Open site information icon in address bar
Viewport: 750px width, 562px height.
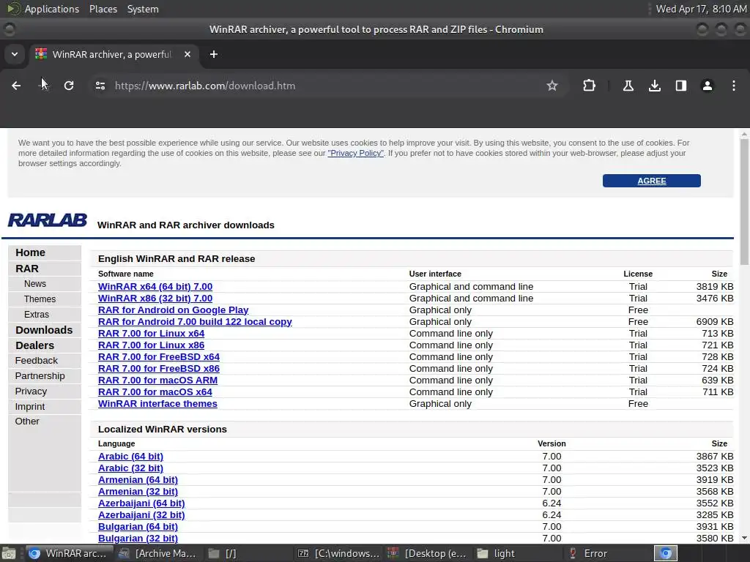pyautogui.click(x=100, y=86)
